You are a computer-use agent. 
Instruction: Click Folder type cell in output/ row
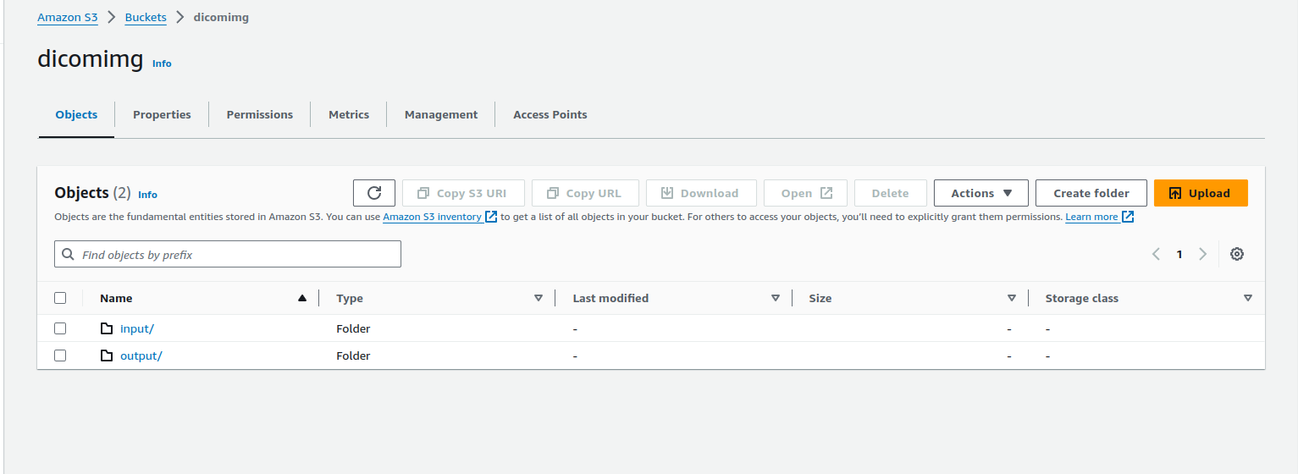point(353,355)
